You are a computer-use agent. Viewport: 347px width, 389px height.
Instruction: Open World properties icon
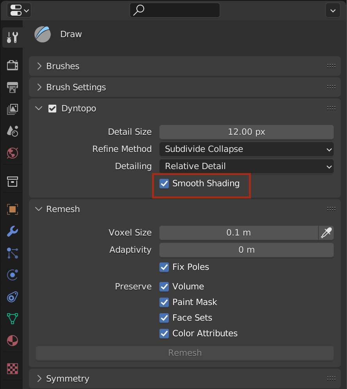(13, 153)
